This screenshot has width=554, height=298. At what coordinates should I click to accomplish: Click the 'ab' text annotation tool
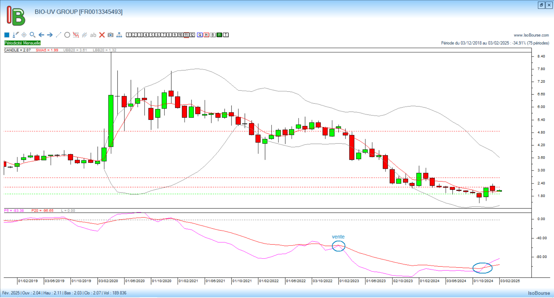(x=93, y=35)
